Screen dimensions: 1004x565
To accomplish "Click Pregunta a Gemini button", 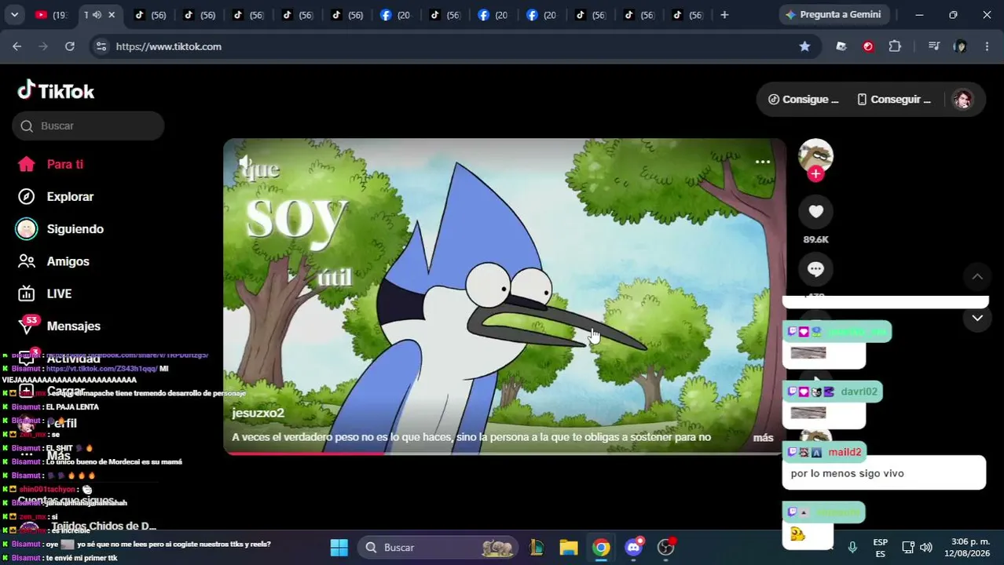I will point(833,15).
